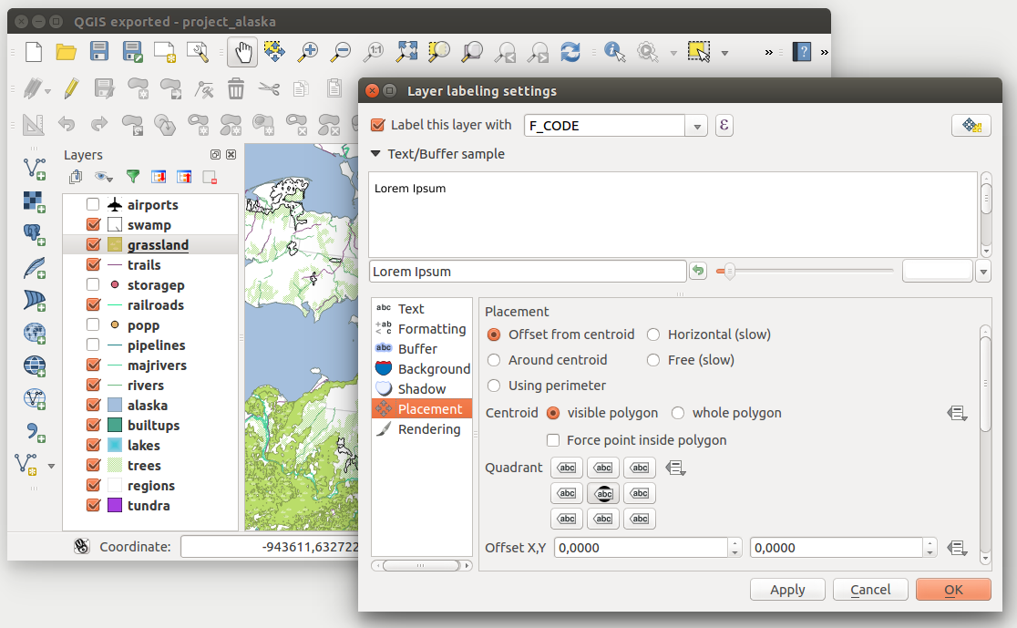Image resolution: width=1017 pixels, height=628 pixels.
Task: Select the Around centroid radio option
Action: [494, 360]
